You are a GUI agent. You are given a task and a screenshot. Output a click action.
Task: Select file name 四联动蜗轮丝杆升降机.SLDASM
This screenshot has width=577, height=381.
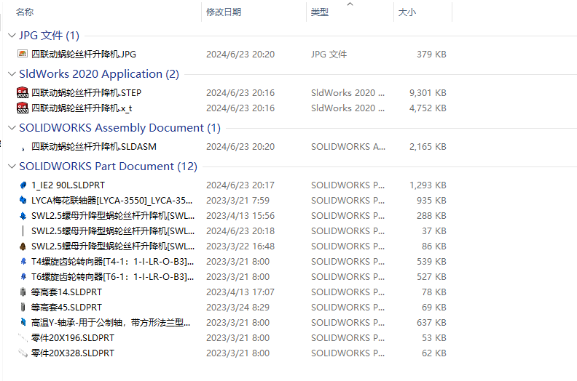[94, 147]
